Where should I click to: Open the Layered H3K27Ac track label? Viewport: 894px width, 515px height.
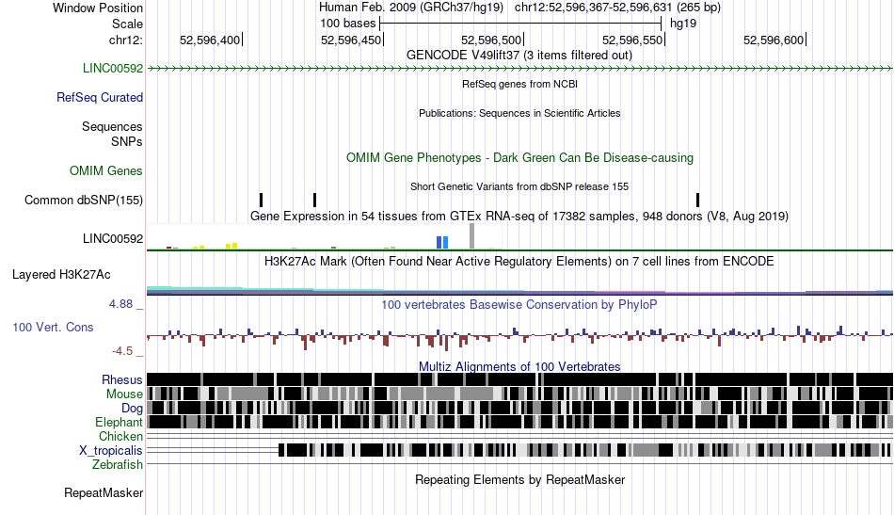[61, 275]
